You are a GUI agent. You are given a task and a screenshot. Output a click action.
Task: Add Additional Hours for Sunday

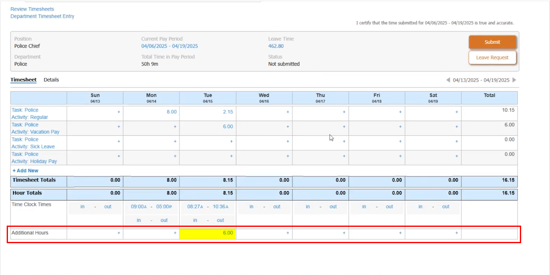pos(118,233)
